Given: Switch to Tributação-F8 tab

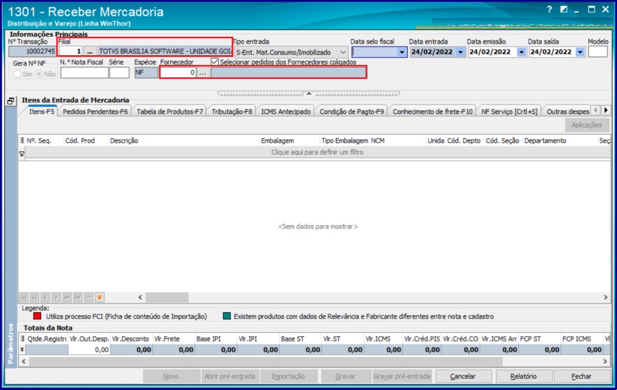Looking at the screenshot, I should (x=232, y=112).
